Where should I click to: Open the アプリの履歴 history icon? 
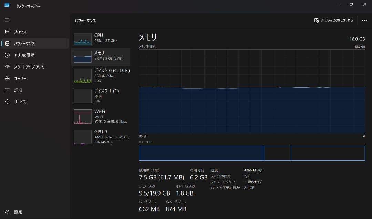tap(7, 55)
